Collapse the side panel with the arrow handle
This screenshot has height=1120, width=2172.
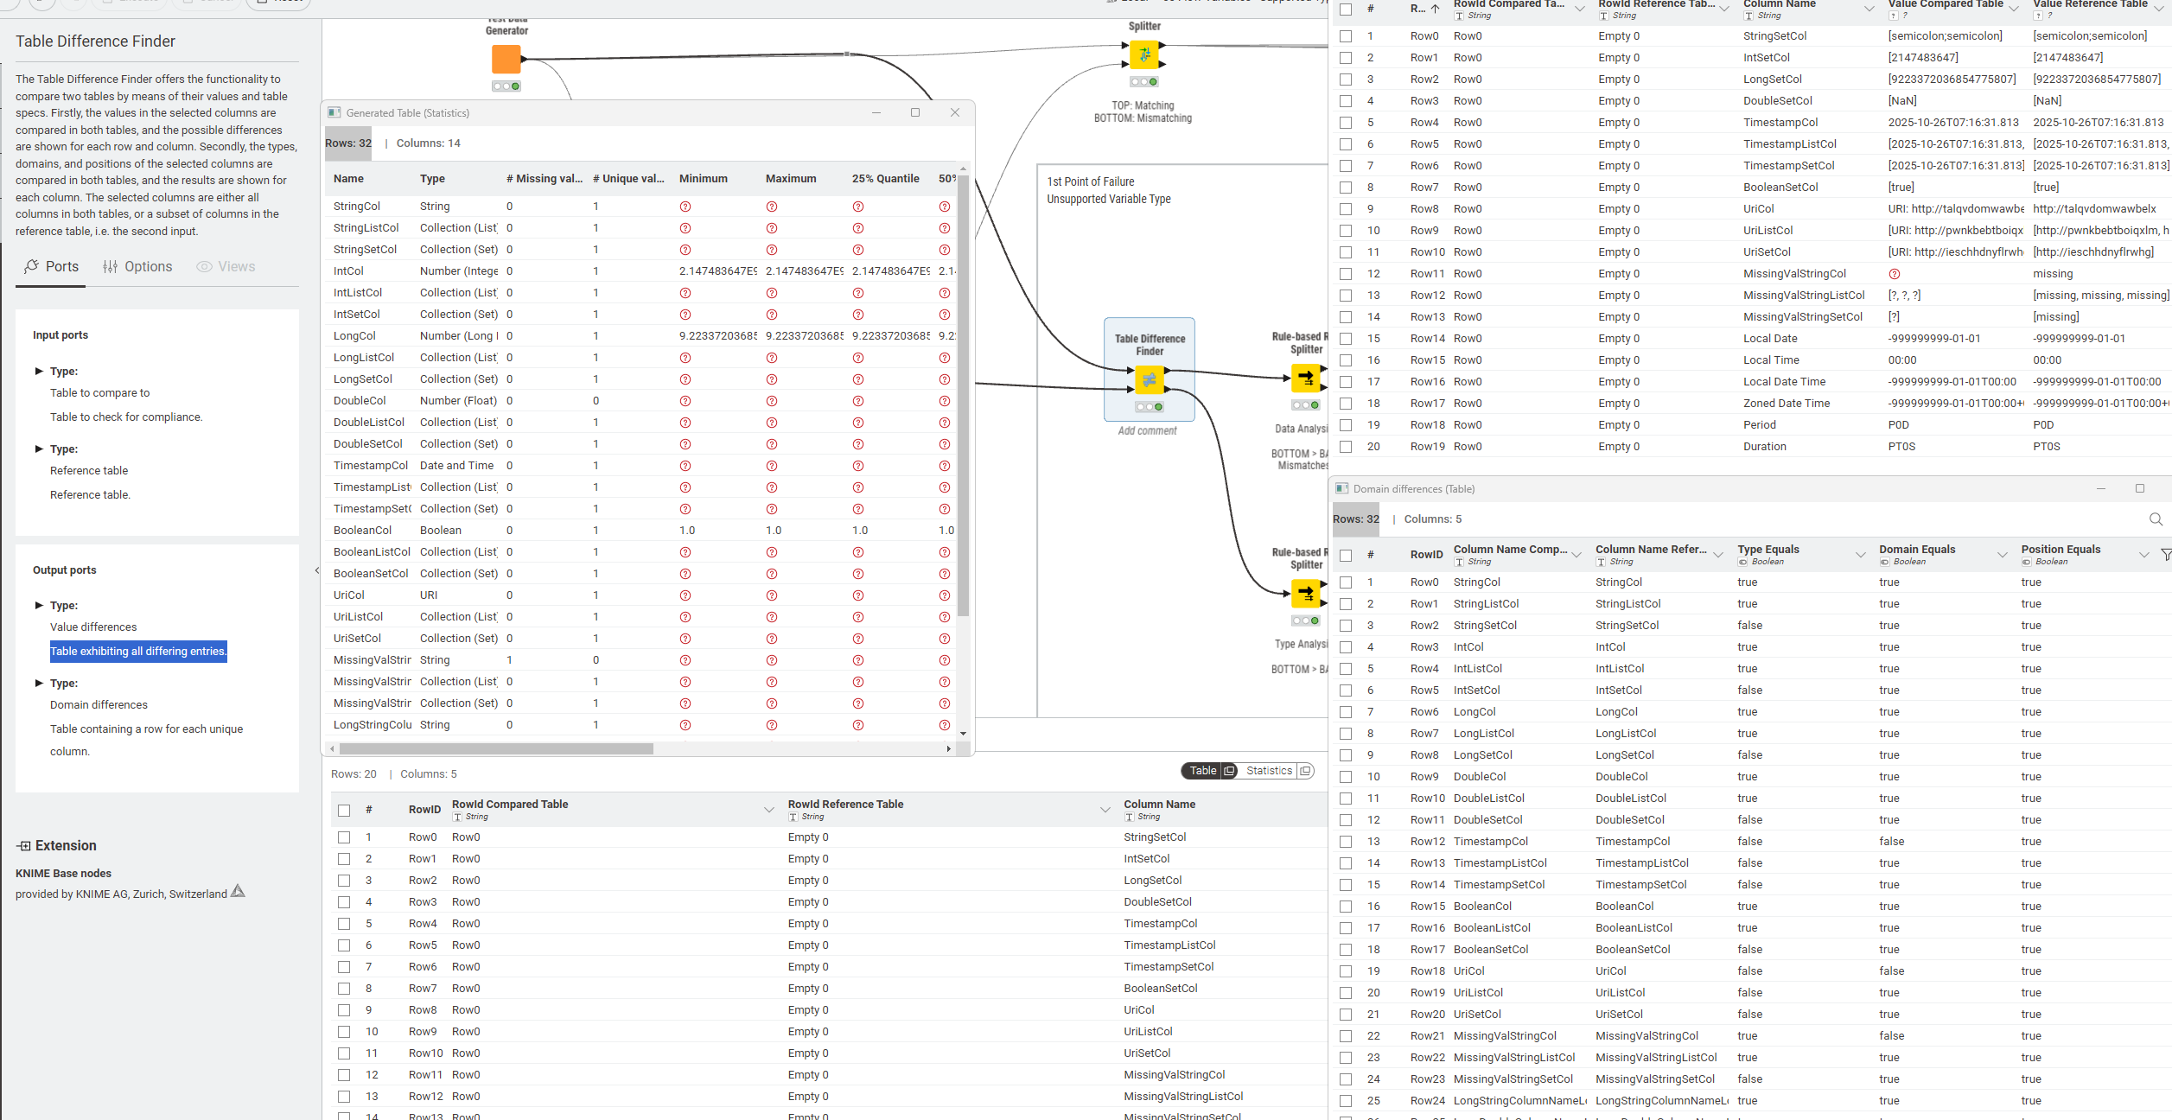tap(317, 570)
